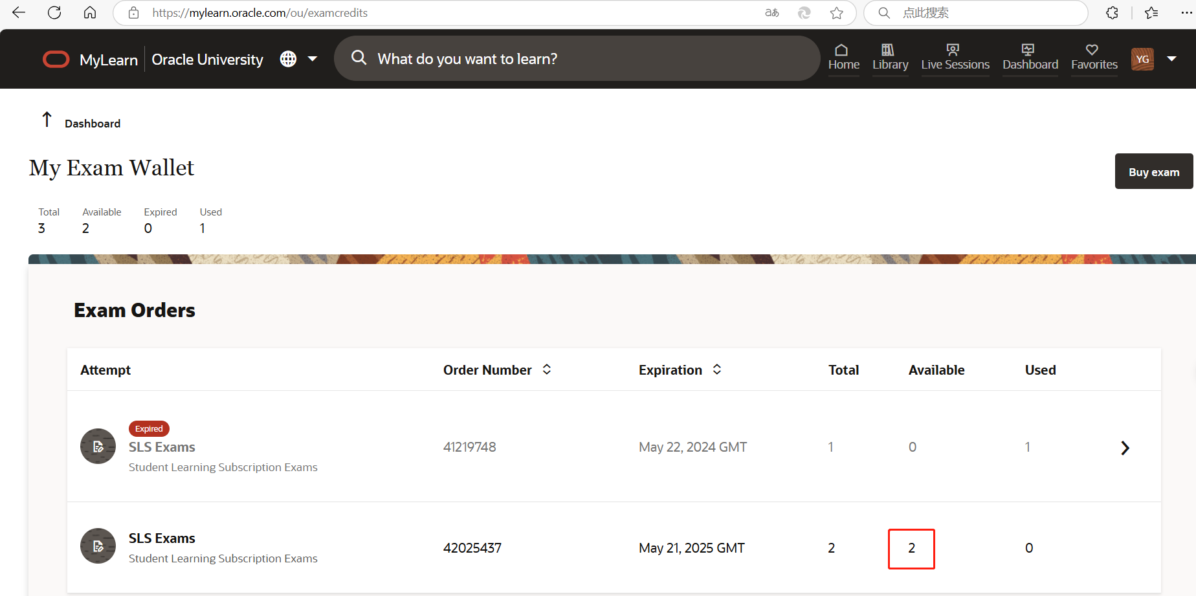This screenshot has width=1196, height=596.
Task: Go back using the Dashboard up arrow
Action: [47, 120]
